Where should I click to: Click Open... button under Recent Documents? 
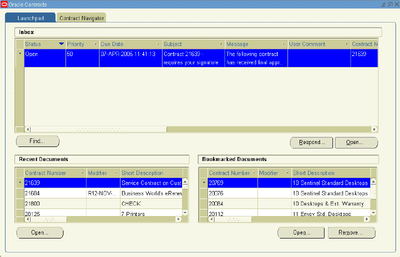(x=40, y=233)
